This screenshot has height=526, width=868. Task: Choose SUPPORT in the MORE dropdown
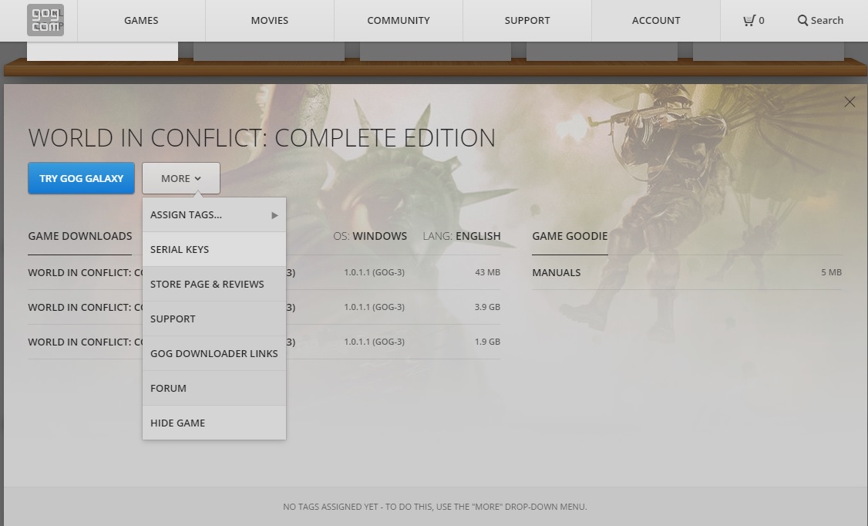pyautogui.click(x=214, y=319)
